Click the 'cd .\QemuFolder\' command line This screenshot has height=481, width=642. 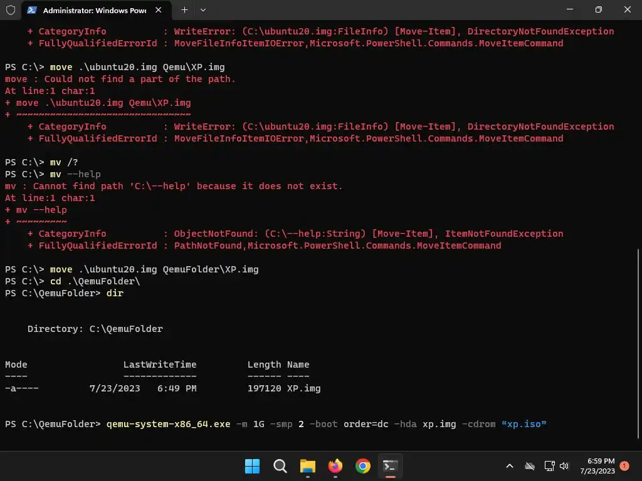pos(73,281)
